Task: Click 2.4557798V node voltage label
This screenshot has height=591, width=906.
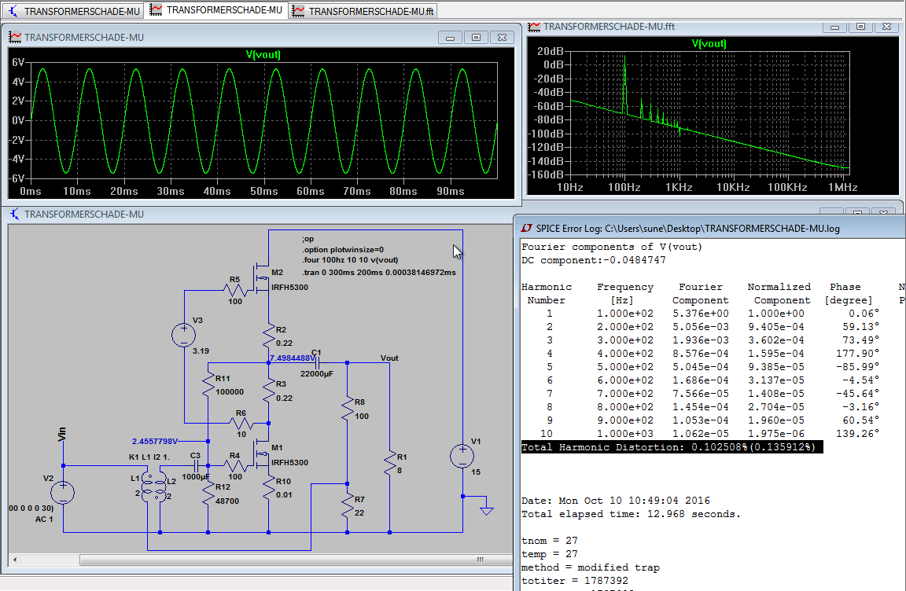Action: (x=155, y=441)
